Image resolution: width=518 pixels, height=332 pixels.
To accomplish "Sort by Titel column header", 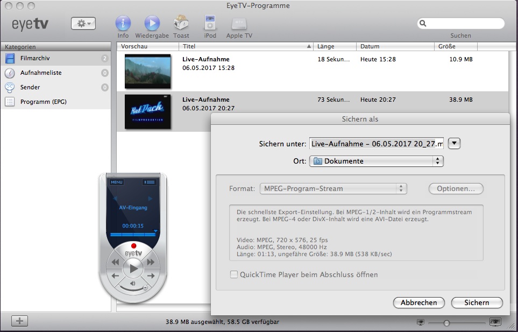I will coord(246,47).
